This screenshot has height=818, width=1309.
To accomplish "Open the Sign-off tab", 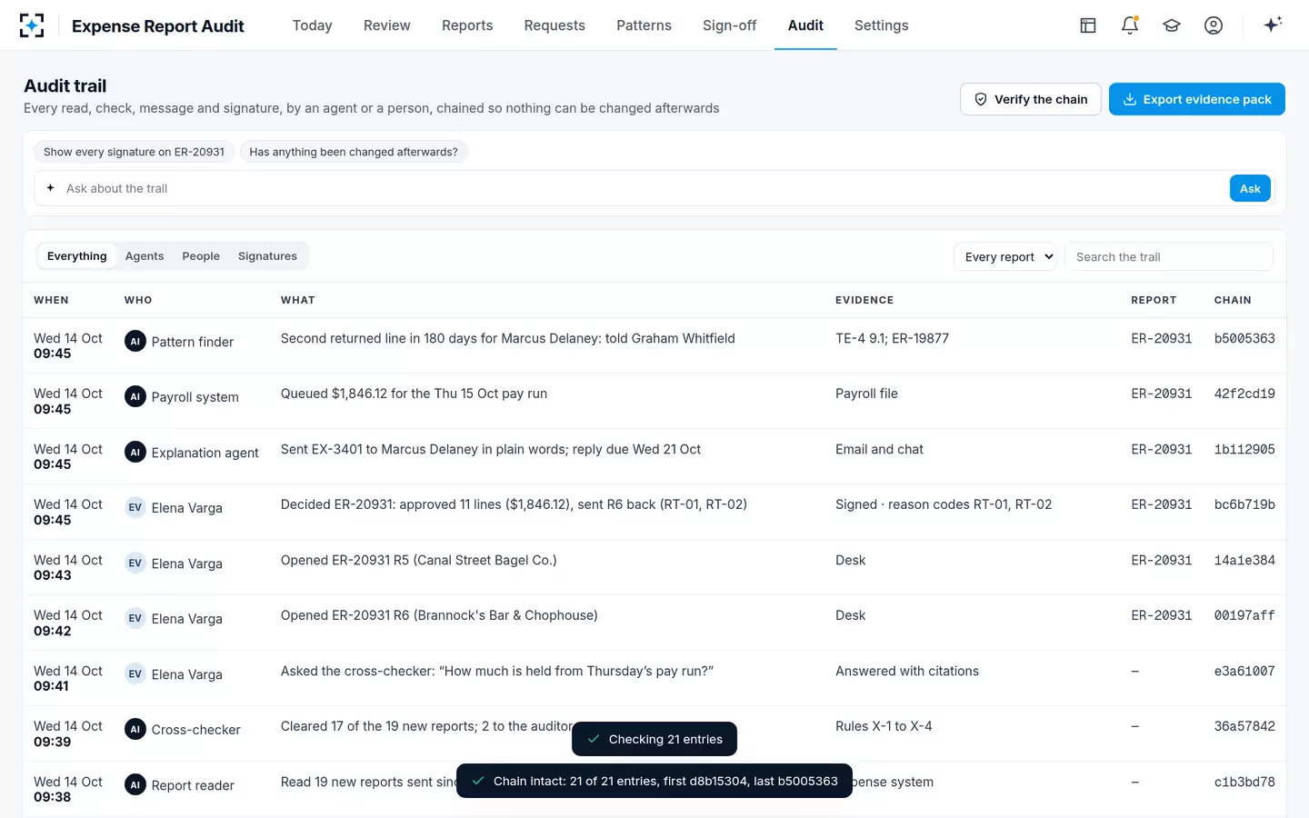I will (729, 25).
